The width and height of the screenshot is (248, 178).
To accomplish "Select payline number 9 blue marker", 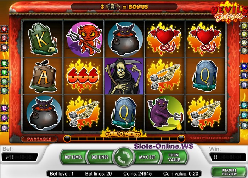I will (244, 66).
